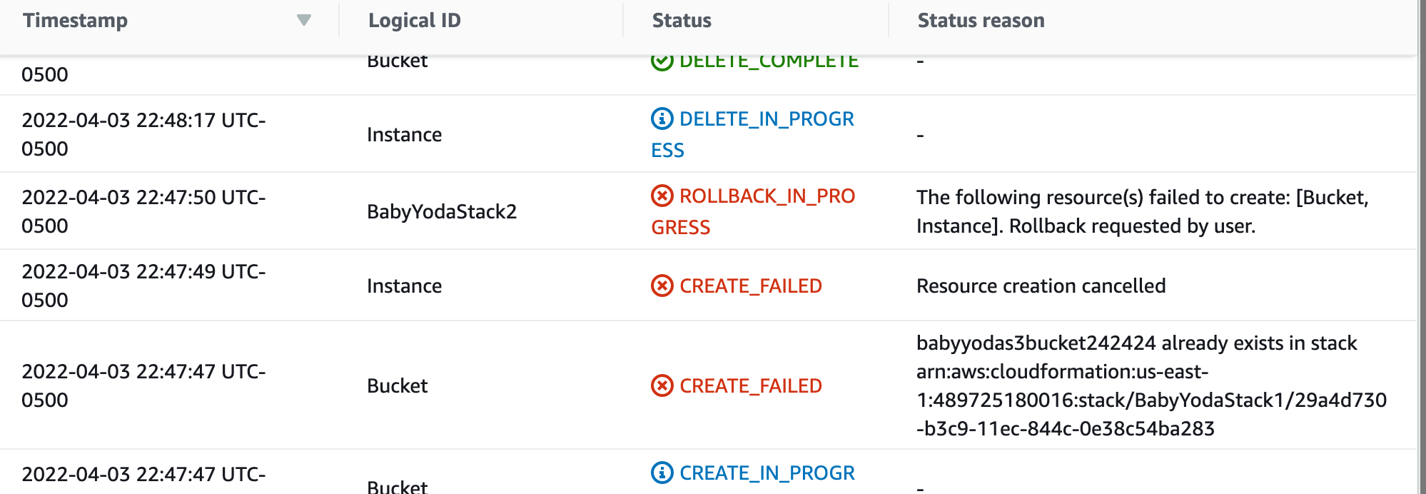Select the Instance CREATE_FAILED status text
The width and height of the screenshot is (1426, 494).
click(x=751, y=286)
